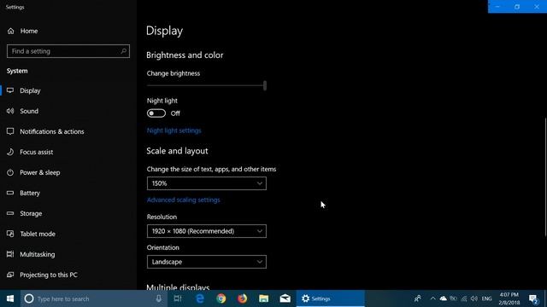Launch Microsoft Edge from taskbar
This screenshot has height=307, width=547.
point(199,298)
